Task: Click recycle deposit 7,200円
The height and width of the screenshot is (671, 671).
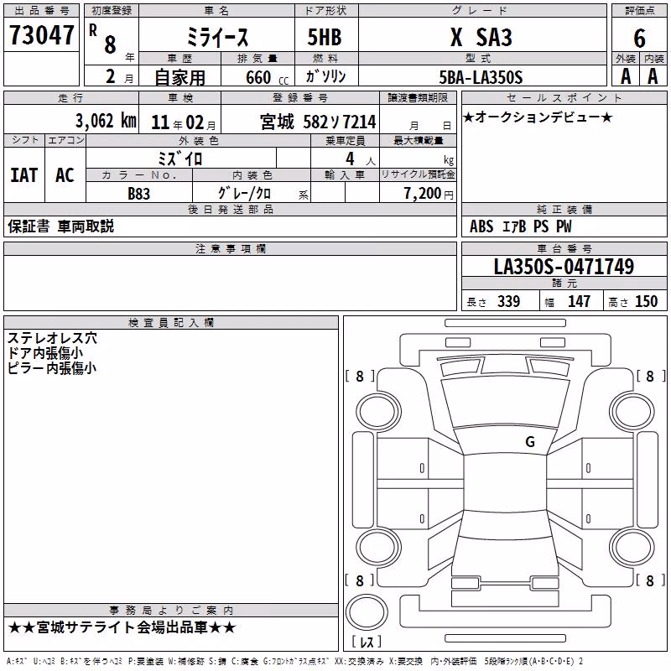Action: [x=429, y=194]
